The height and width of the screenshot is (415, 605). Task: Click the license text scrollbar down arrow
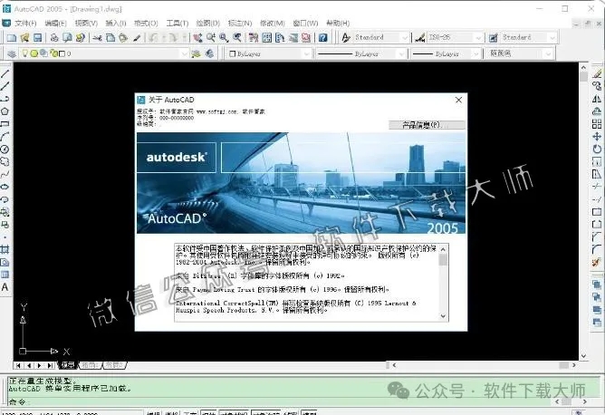(x=443, y=316)
